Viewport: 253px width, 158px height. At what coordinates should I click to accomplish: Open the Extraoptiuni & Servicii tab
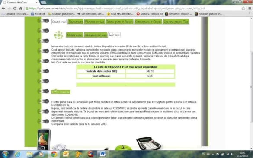pyautogui.click(x=148, y=22)
